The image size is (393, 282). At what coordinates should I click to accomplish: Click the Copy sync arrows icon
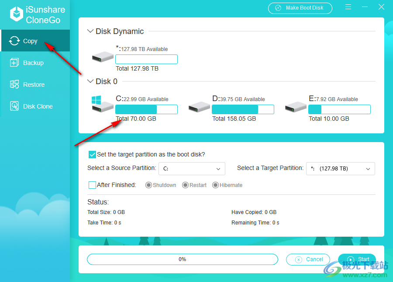point(14,41)
